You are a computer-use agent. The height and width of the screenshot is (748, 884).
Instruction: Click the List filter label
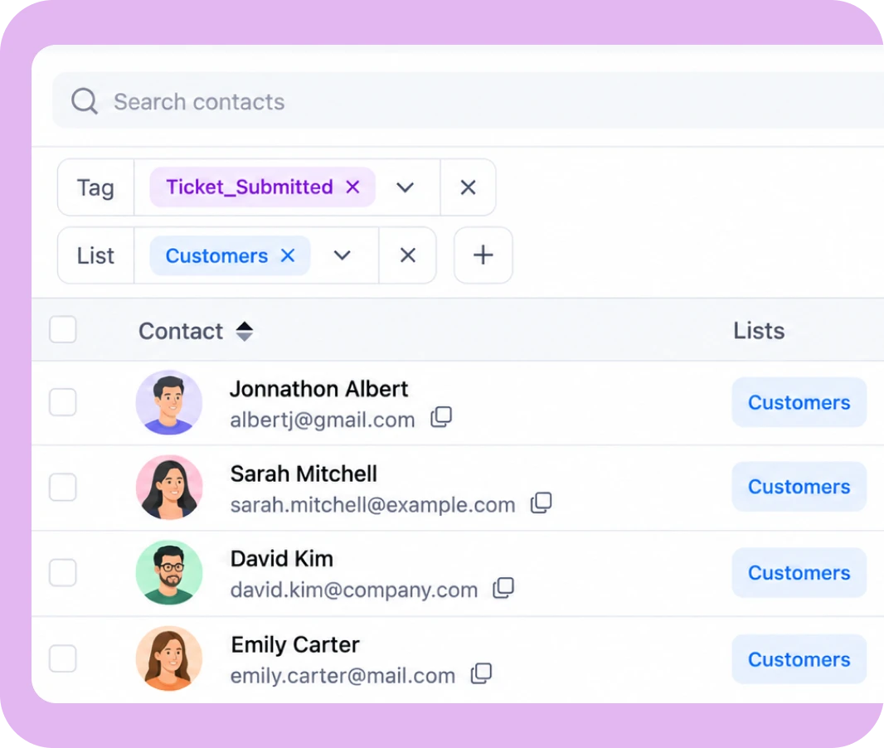click(x=96, y=256)
